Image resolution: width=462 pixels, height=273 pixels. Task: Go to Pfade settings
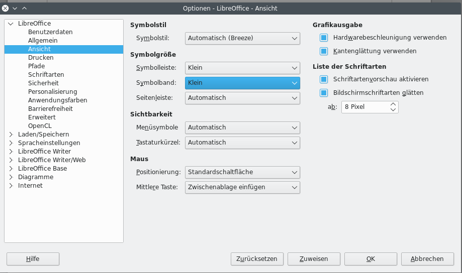tap(37, 66)
